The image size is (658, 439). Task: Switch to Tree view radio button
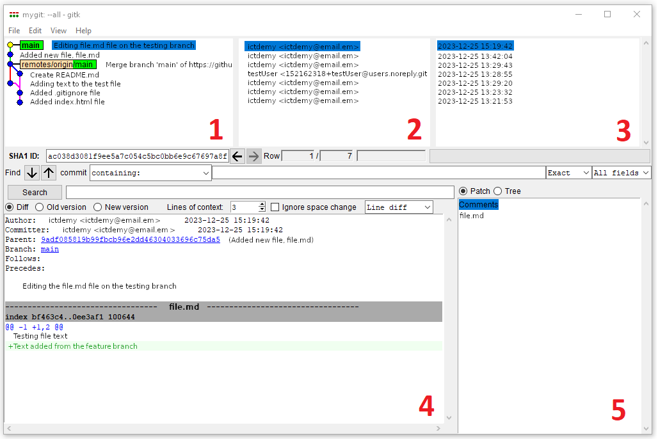(x=498, y=191)
